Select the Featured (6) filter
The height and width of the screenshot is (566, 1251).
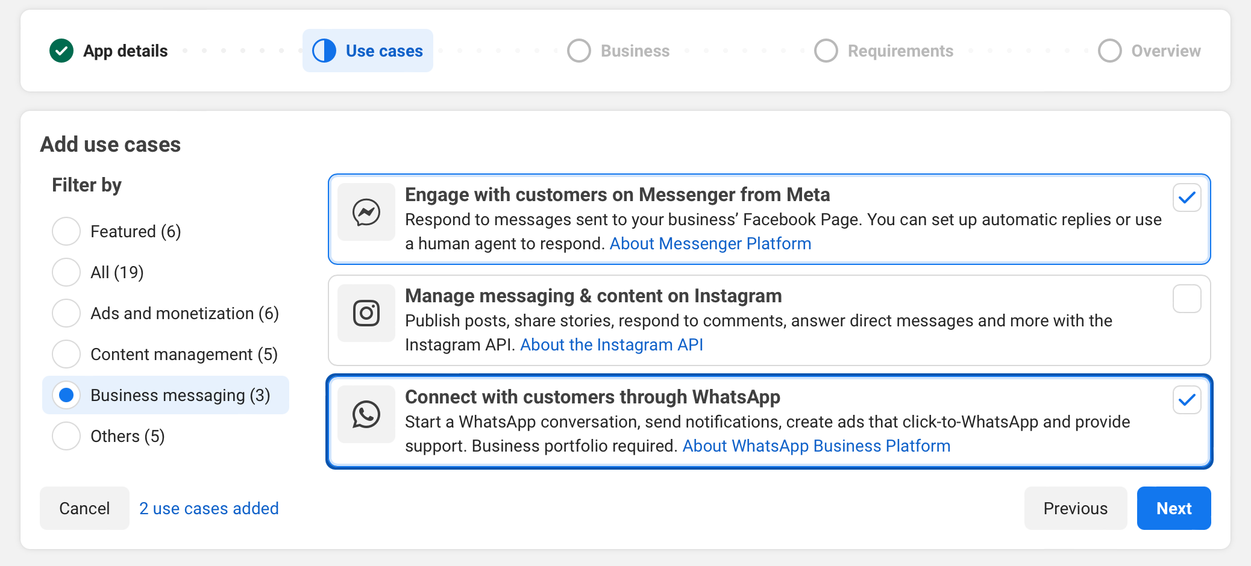pos(66,231)
